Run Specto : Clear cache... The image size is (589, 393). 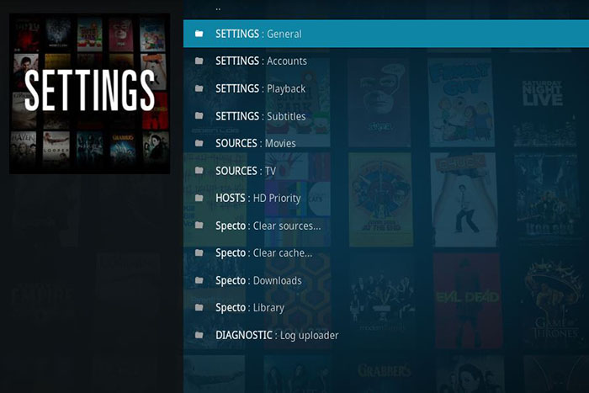click(x=386, y=252)
